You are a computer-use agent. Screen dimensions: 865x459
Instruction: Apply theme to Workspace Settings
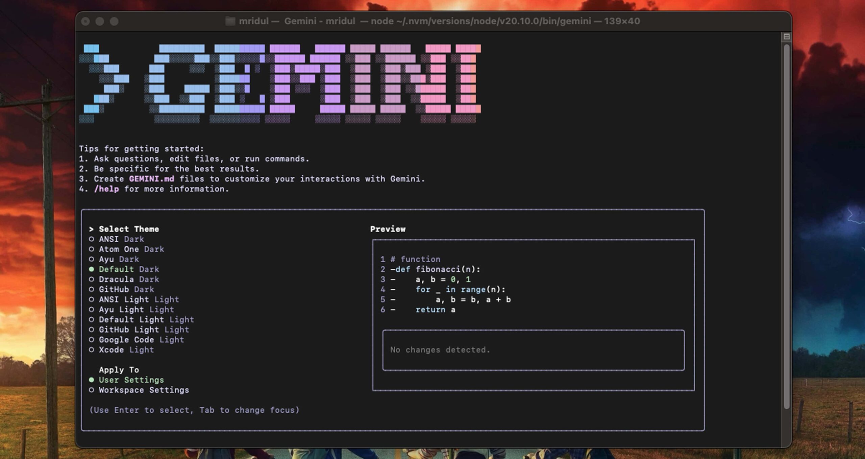coord(139,390)
